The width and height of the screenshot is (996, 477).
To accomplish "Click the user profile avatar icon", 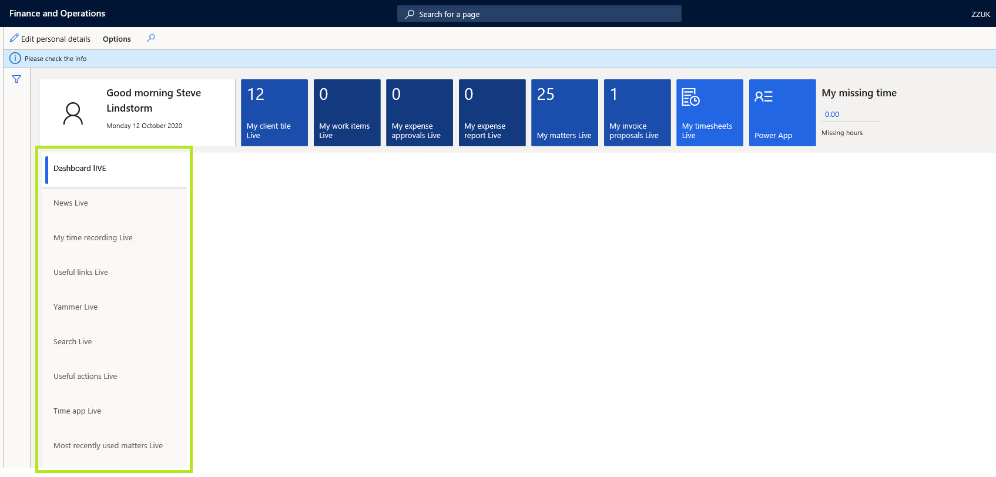I will [73, 113].
